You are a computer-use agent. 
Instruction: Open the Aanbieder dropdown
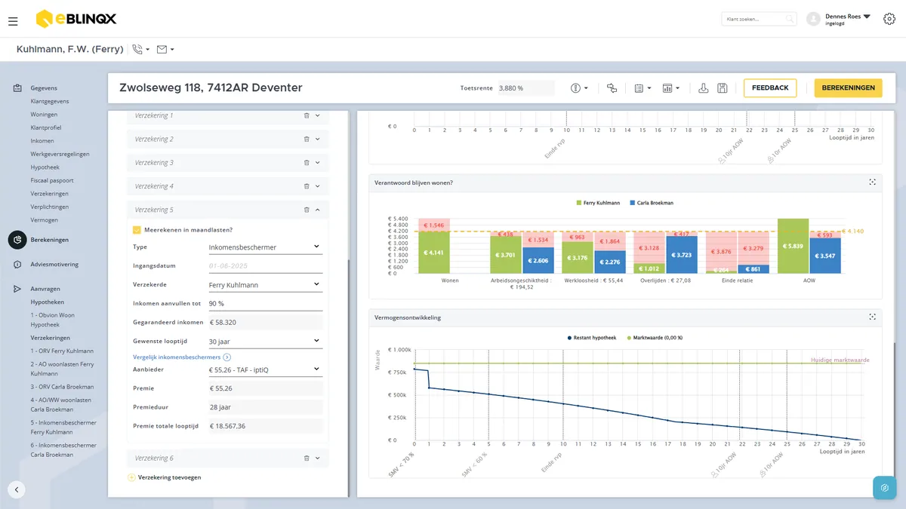pos(264,370)
